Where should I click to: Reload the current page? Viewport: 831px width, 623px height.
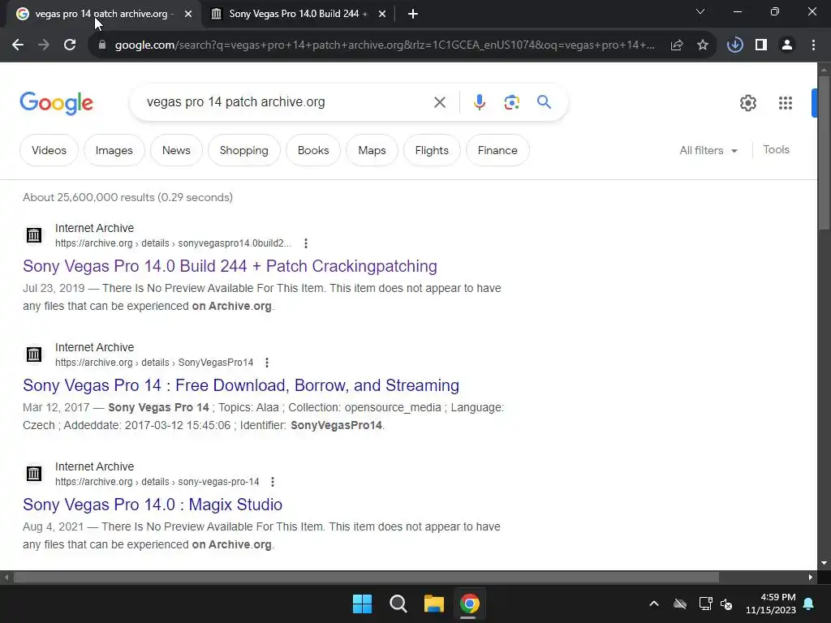coord(70,45)
